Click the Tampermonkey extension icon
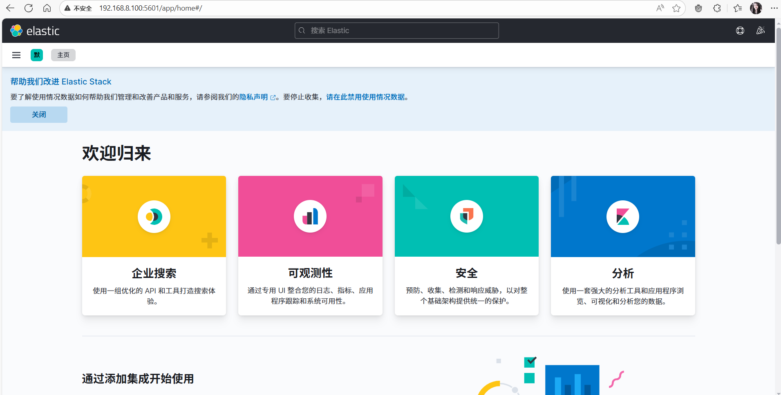The image size is (781, 395). coord(698,8)
